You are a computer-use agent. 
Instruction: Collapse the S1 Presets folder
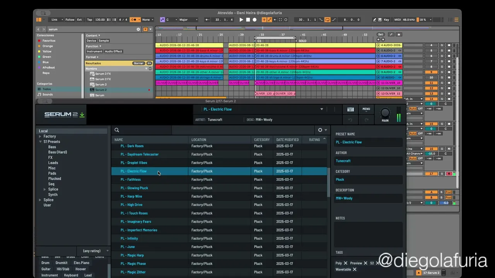pyautogui.click(x=40, y=142)
